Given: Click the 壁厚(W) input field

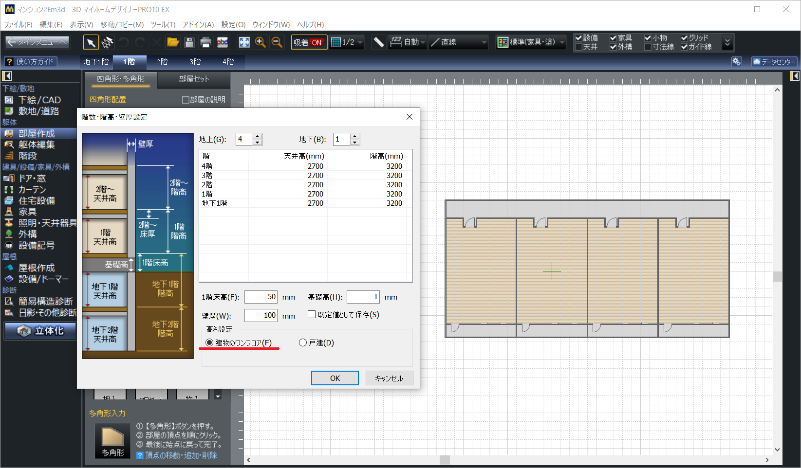Looking at the screenshot, I should pyautogui.click(x=261, y=315).
